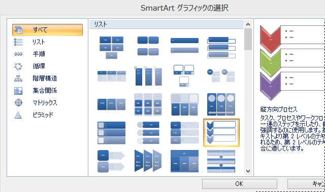Choose the striped bars with down arrows layout
Image resolution: width=325 pixels, height=192 pixels.
[221, 161]
